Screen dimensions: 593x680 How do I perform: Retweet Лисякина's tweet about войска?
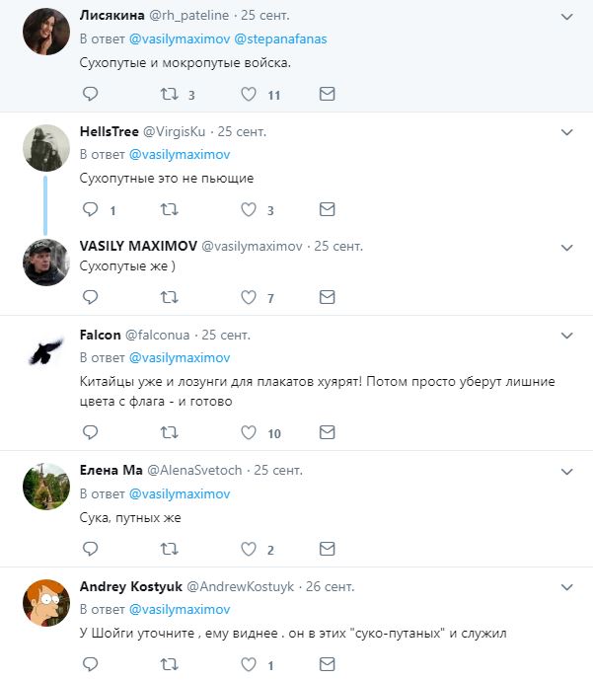click(x=169, y=95)
